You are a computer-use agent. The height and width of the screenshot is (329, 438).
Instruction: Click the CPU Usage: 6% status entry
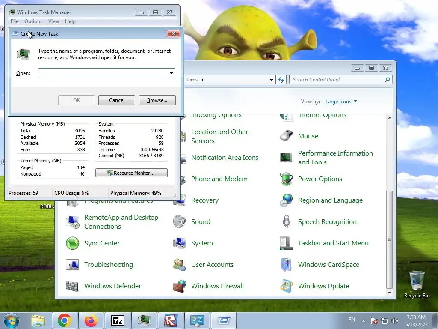pyautogui.click(x=71, y=193)
